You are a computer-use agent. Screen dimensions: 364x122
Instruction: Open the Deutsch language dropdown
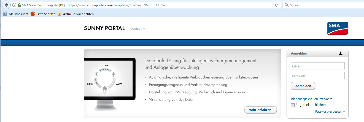(x=138, y=29)
